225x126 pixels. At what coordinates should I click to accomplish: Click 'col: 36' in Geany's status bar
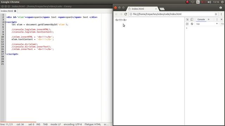coord(20,125)
